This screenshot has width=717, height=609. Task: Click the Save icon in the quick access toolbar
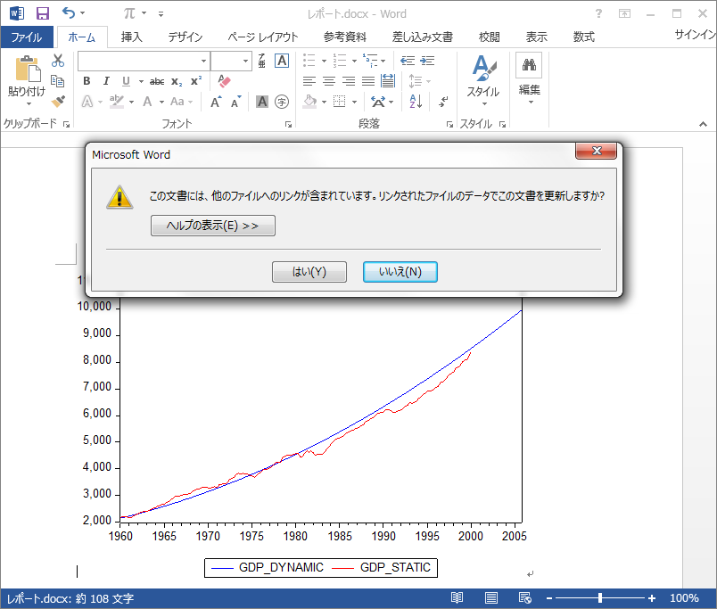(43, 13)
